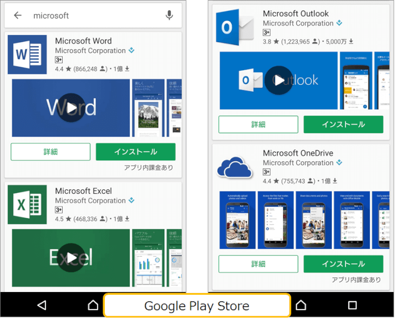Open the Microsoft Outlook title text
This screenshot has height=320, width=395.
click(x=296, y=13)
